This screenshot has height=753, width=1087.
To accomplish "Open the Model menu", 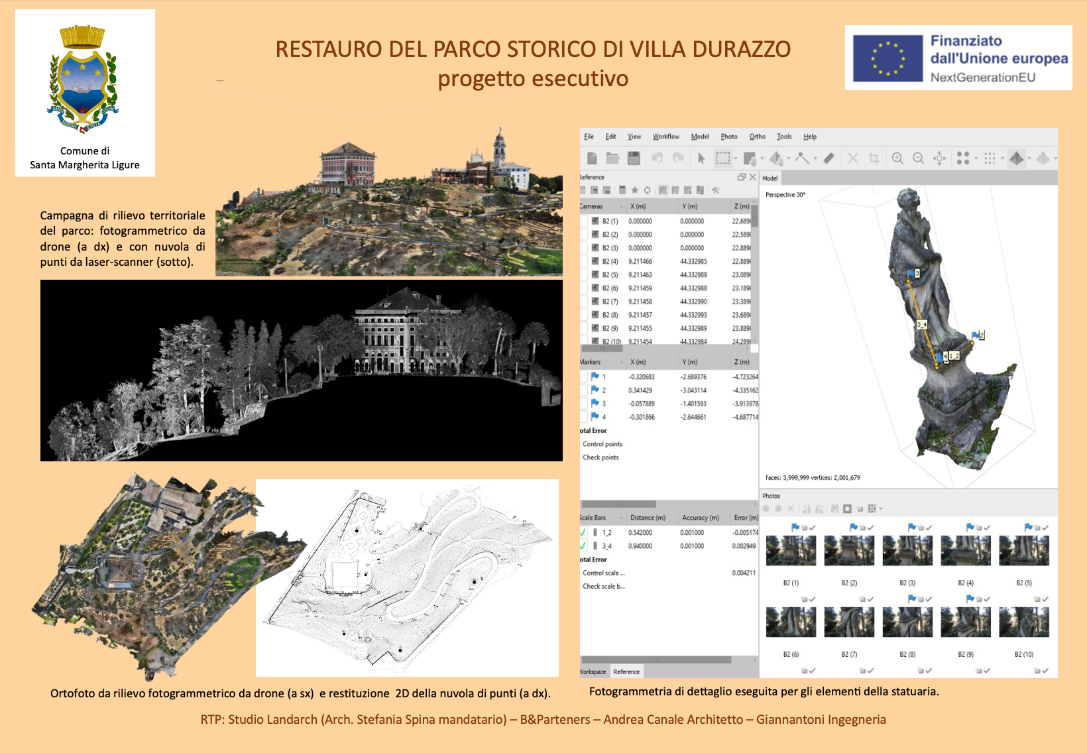I will coord(700,137).
